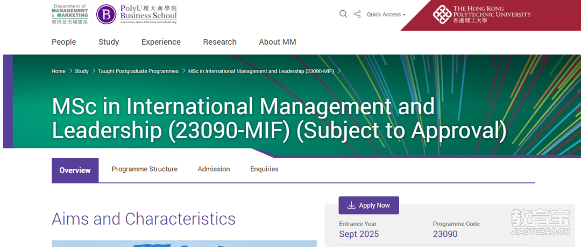Click the MSc programme page title
This screenshot has height=247, width=581.
point(279,118)
